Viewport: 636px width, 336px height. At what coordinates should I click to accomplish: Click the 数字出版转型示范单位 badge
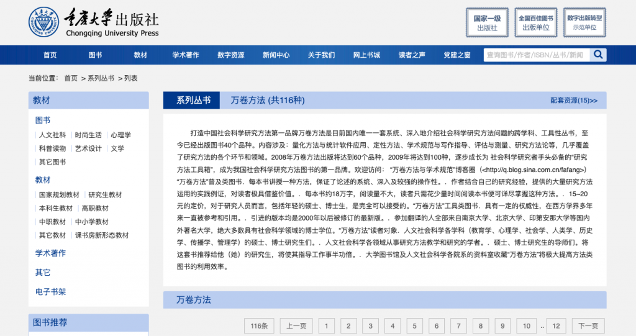584,23
